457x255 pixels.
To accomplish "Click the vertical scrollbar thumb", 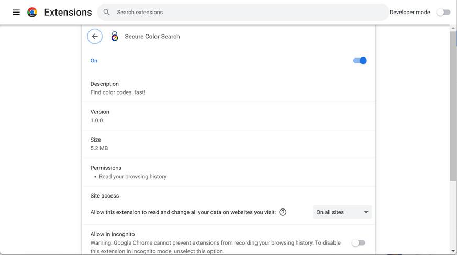I will click(x=453, y=105).
